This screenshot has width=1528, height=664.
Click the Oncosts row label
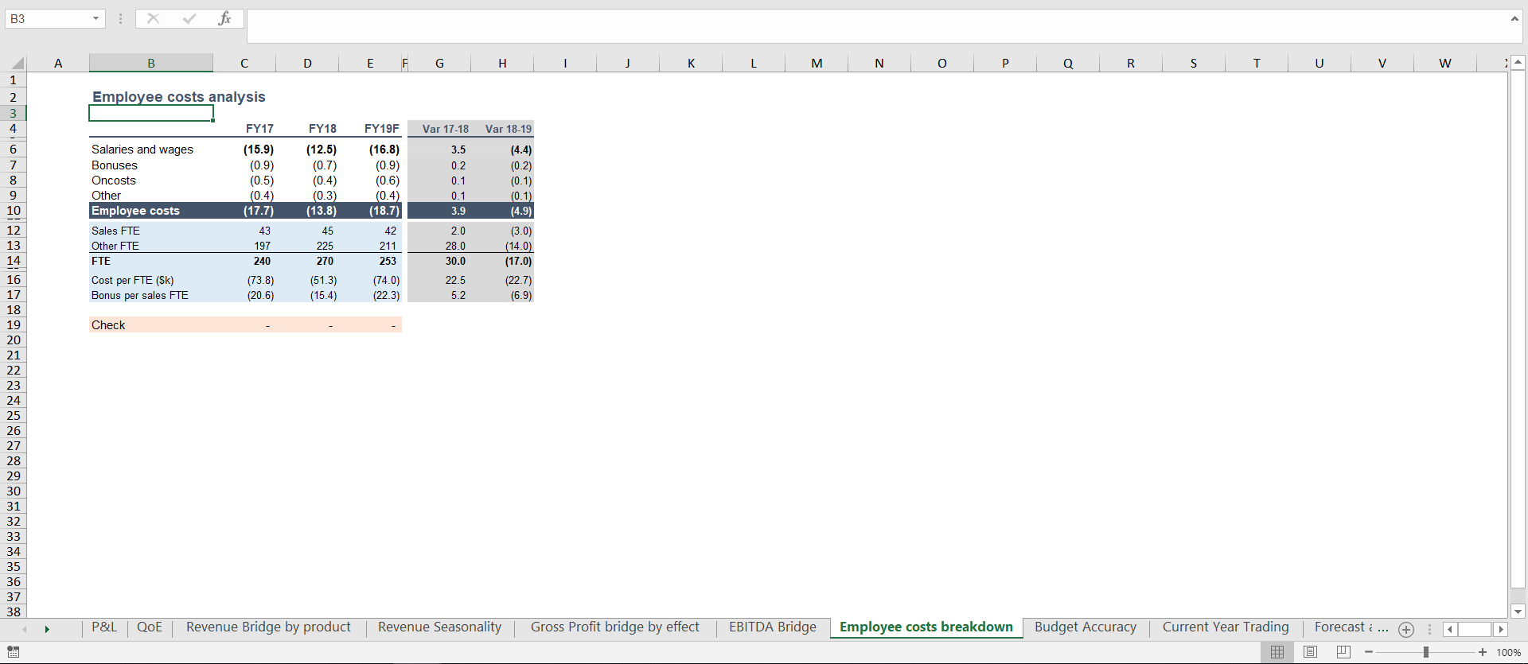point(114,181)
